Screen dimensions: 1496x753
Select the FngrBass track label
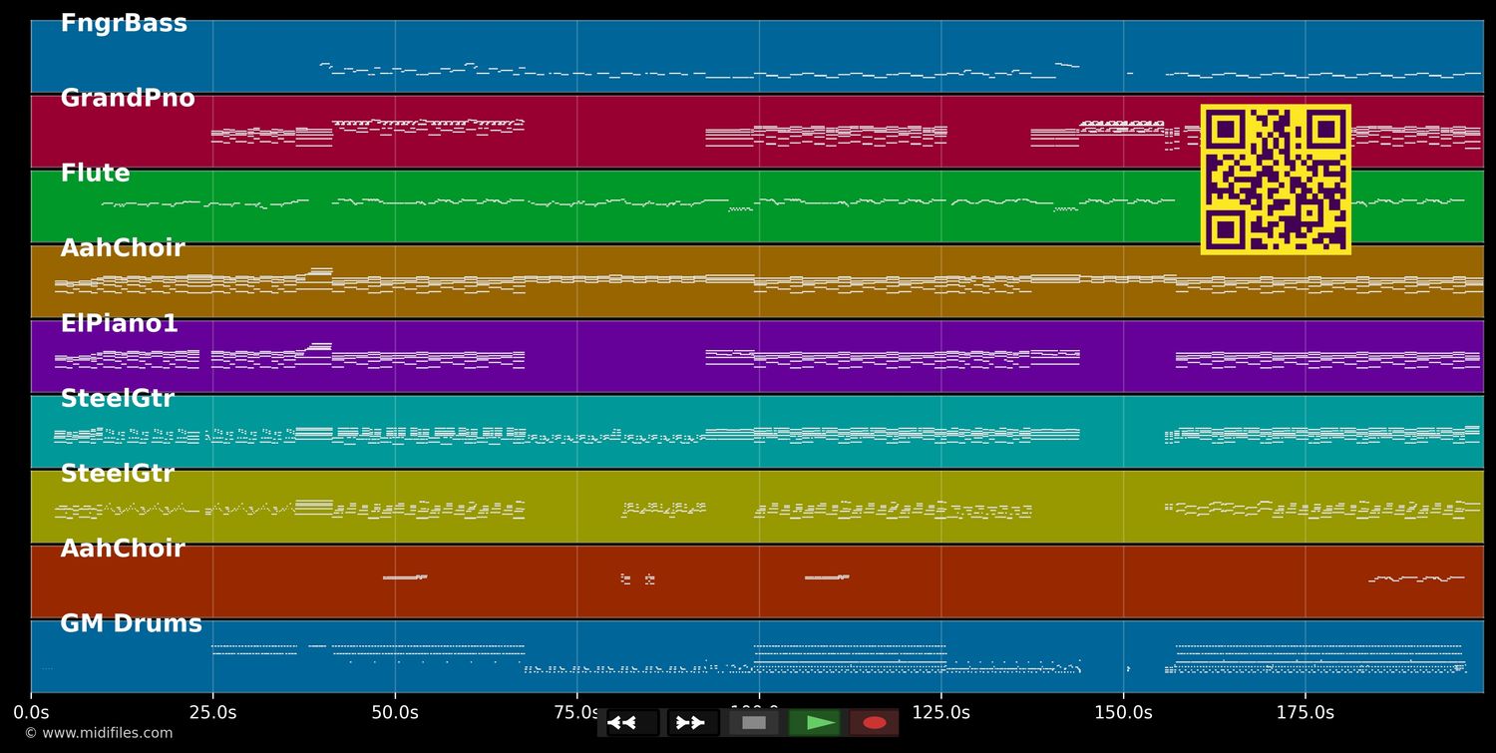point(124,24)
